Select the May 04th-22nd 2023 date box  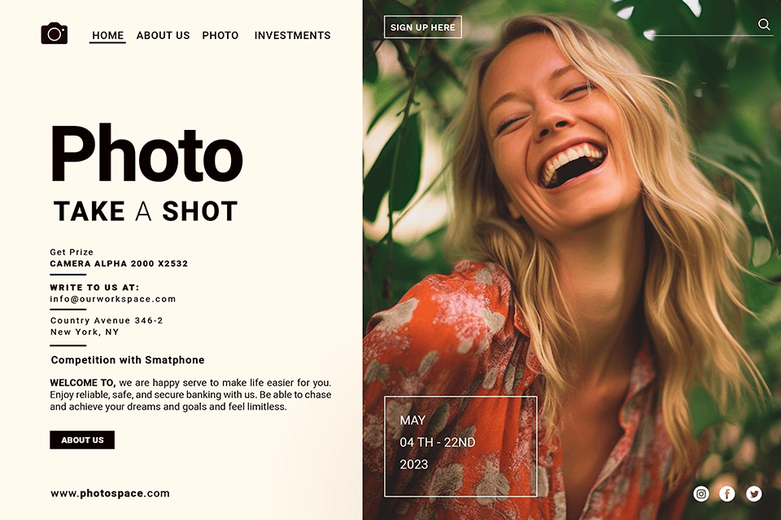pyautogui.click(x=460, y=446)
